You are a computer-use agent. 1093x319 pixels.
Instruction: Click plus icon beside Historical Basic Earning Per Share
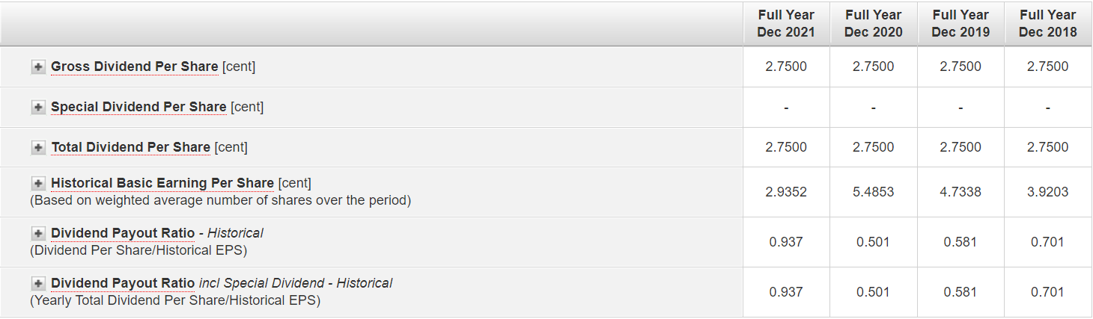38,184
